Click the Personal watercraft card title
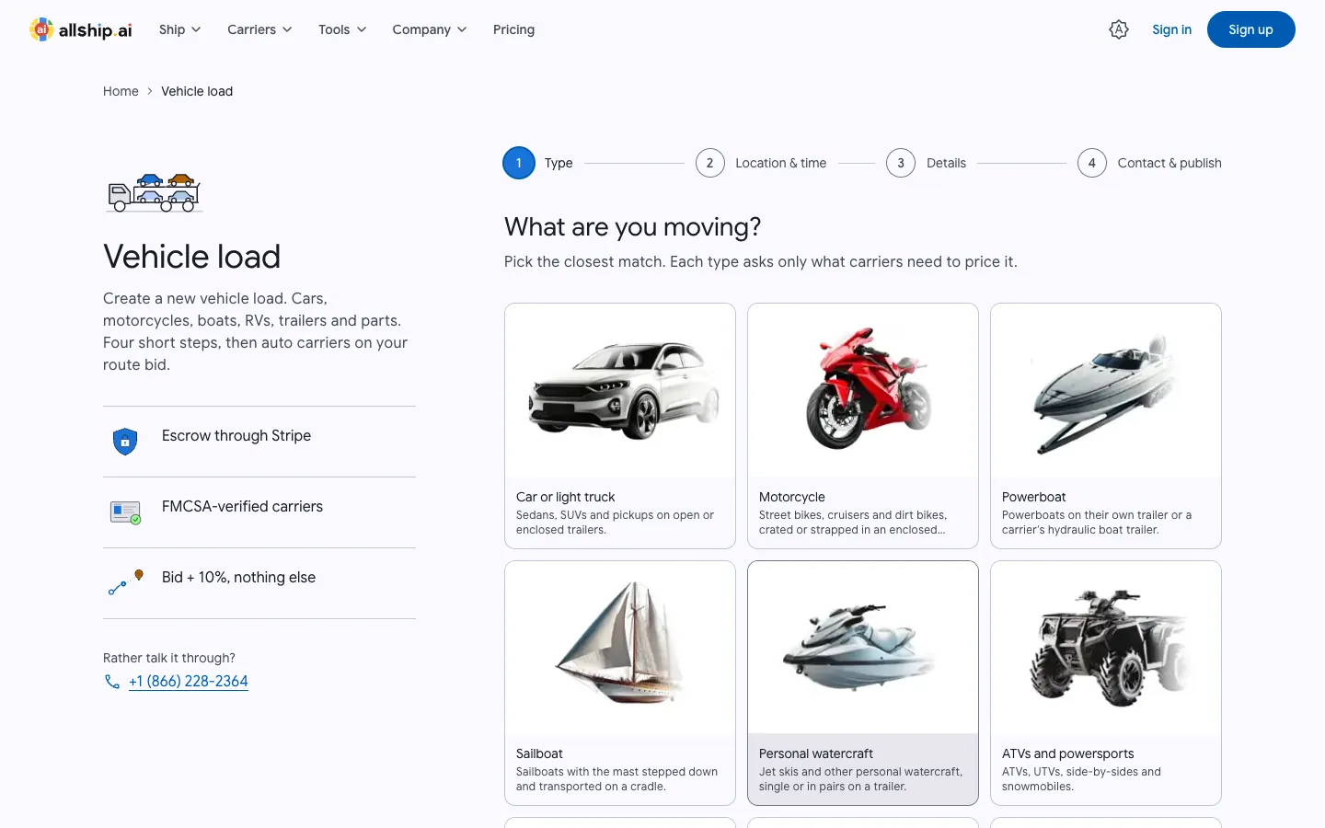Image resolution: width=1325 pixels, height=828 pixels. click(x=815, y=753)
